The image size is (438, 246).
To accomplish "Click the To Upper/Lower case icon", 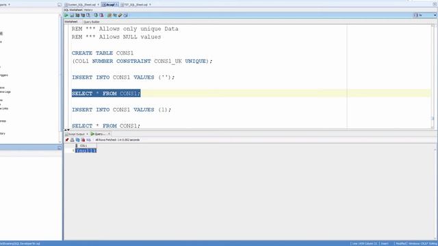I will pyautogui.click(x=114, y=15).
